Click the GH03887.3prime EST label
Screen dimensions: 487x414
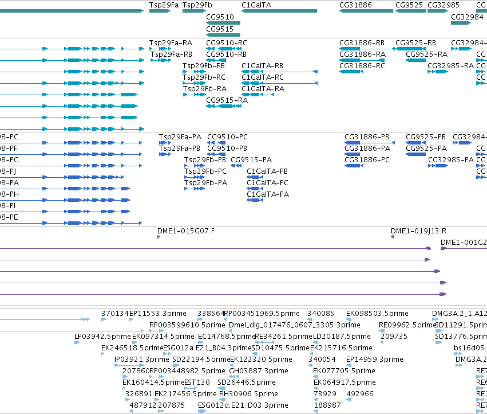pyautogui.click(x=259, y=372)
